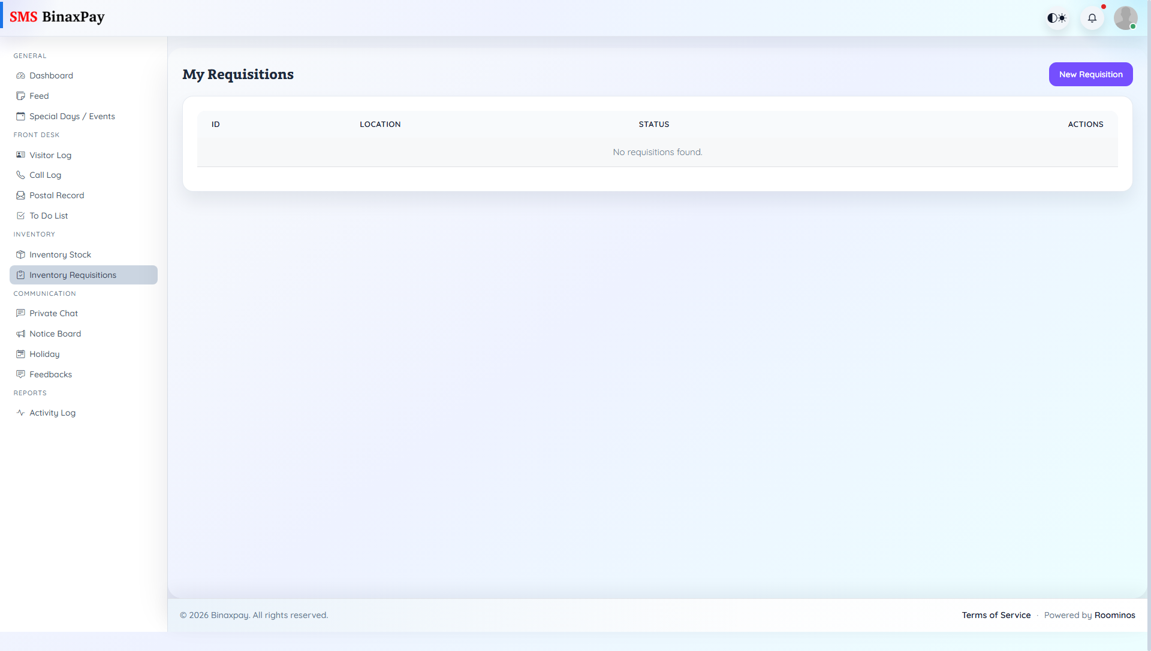Click the Activity Log pulse icon
1151x651 pixels.
(21, 413)
